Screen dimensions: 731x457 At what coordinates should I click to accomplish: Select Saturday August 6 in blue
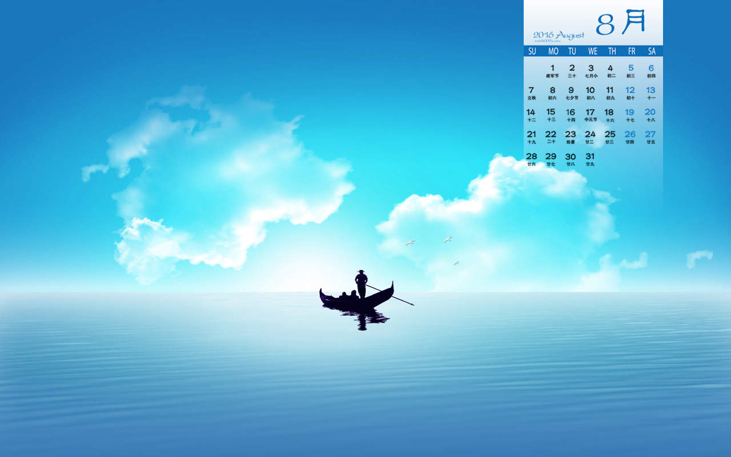[651, 70]
